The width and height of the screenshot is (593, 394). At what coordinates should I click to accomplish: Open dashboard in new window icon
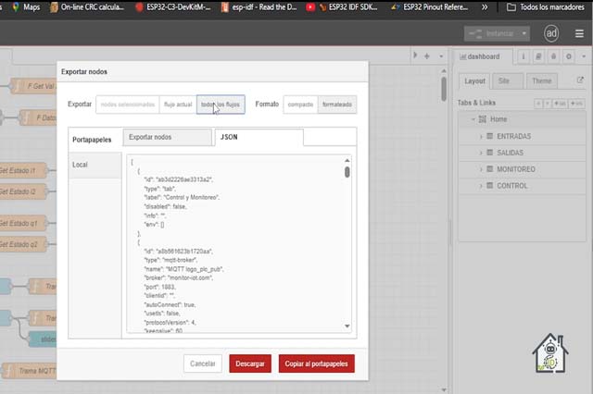[x=580, y=80]
